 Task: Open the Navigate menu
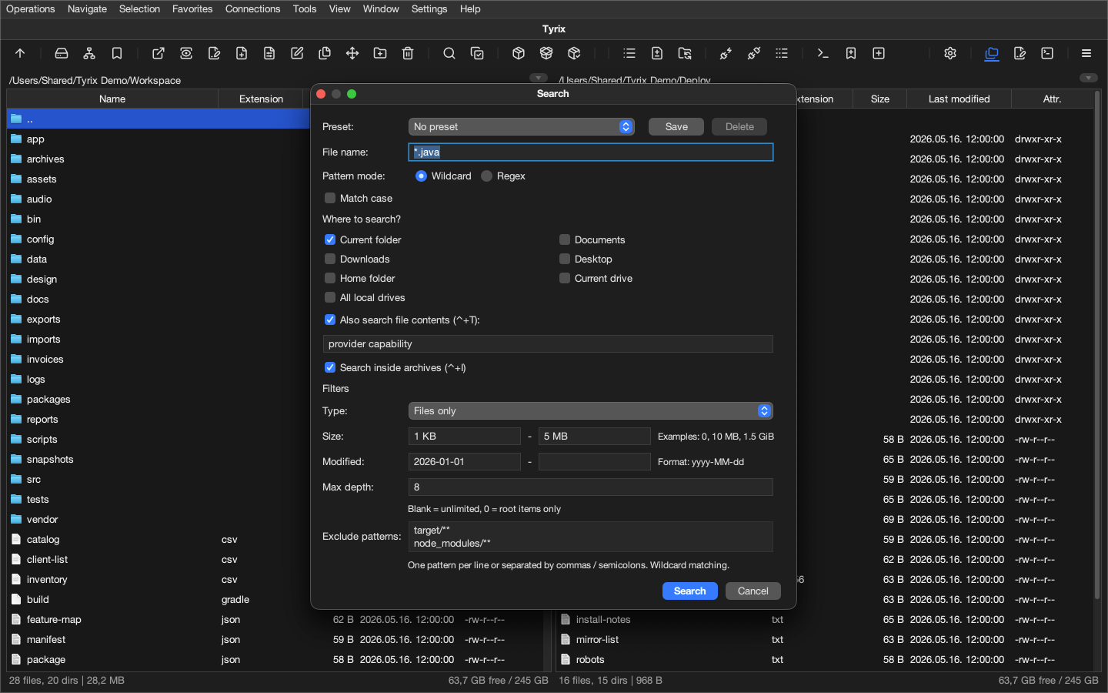click(87, 9)
